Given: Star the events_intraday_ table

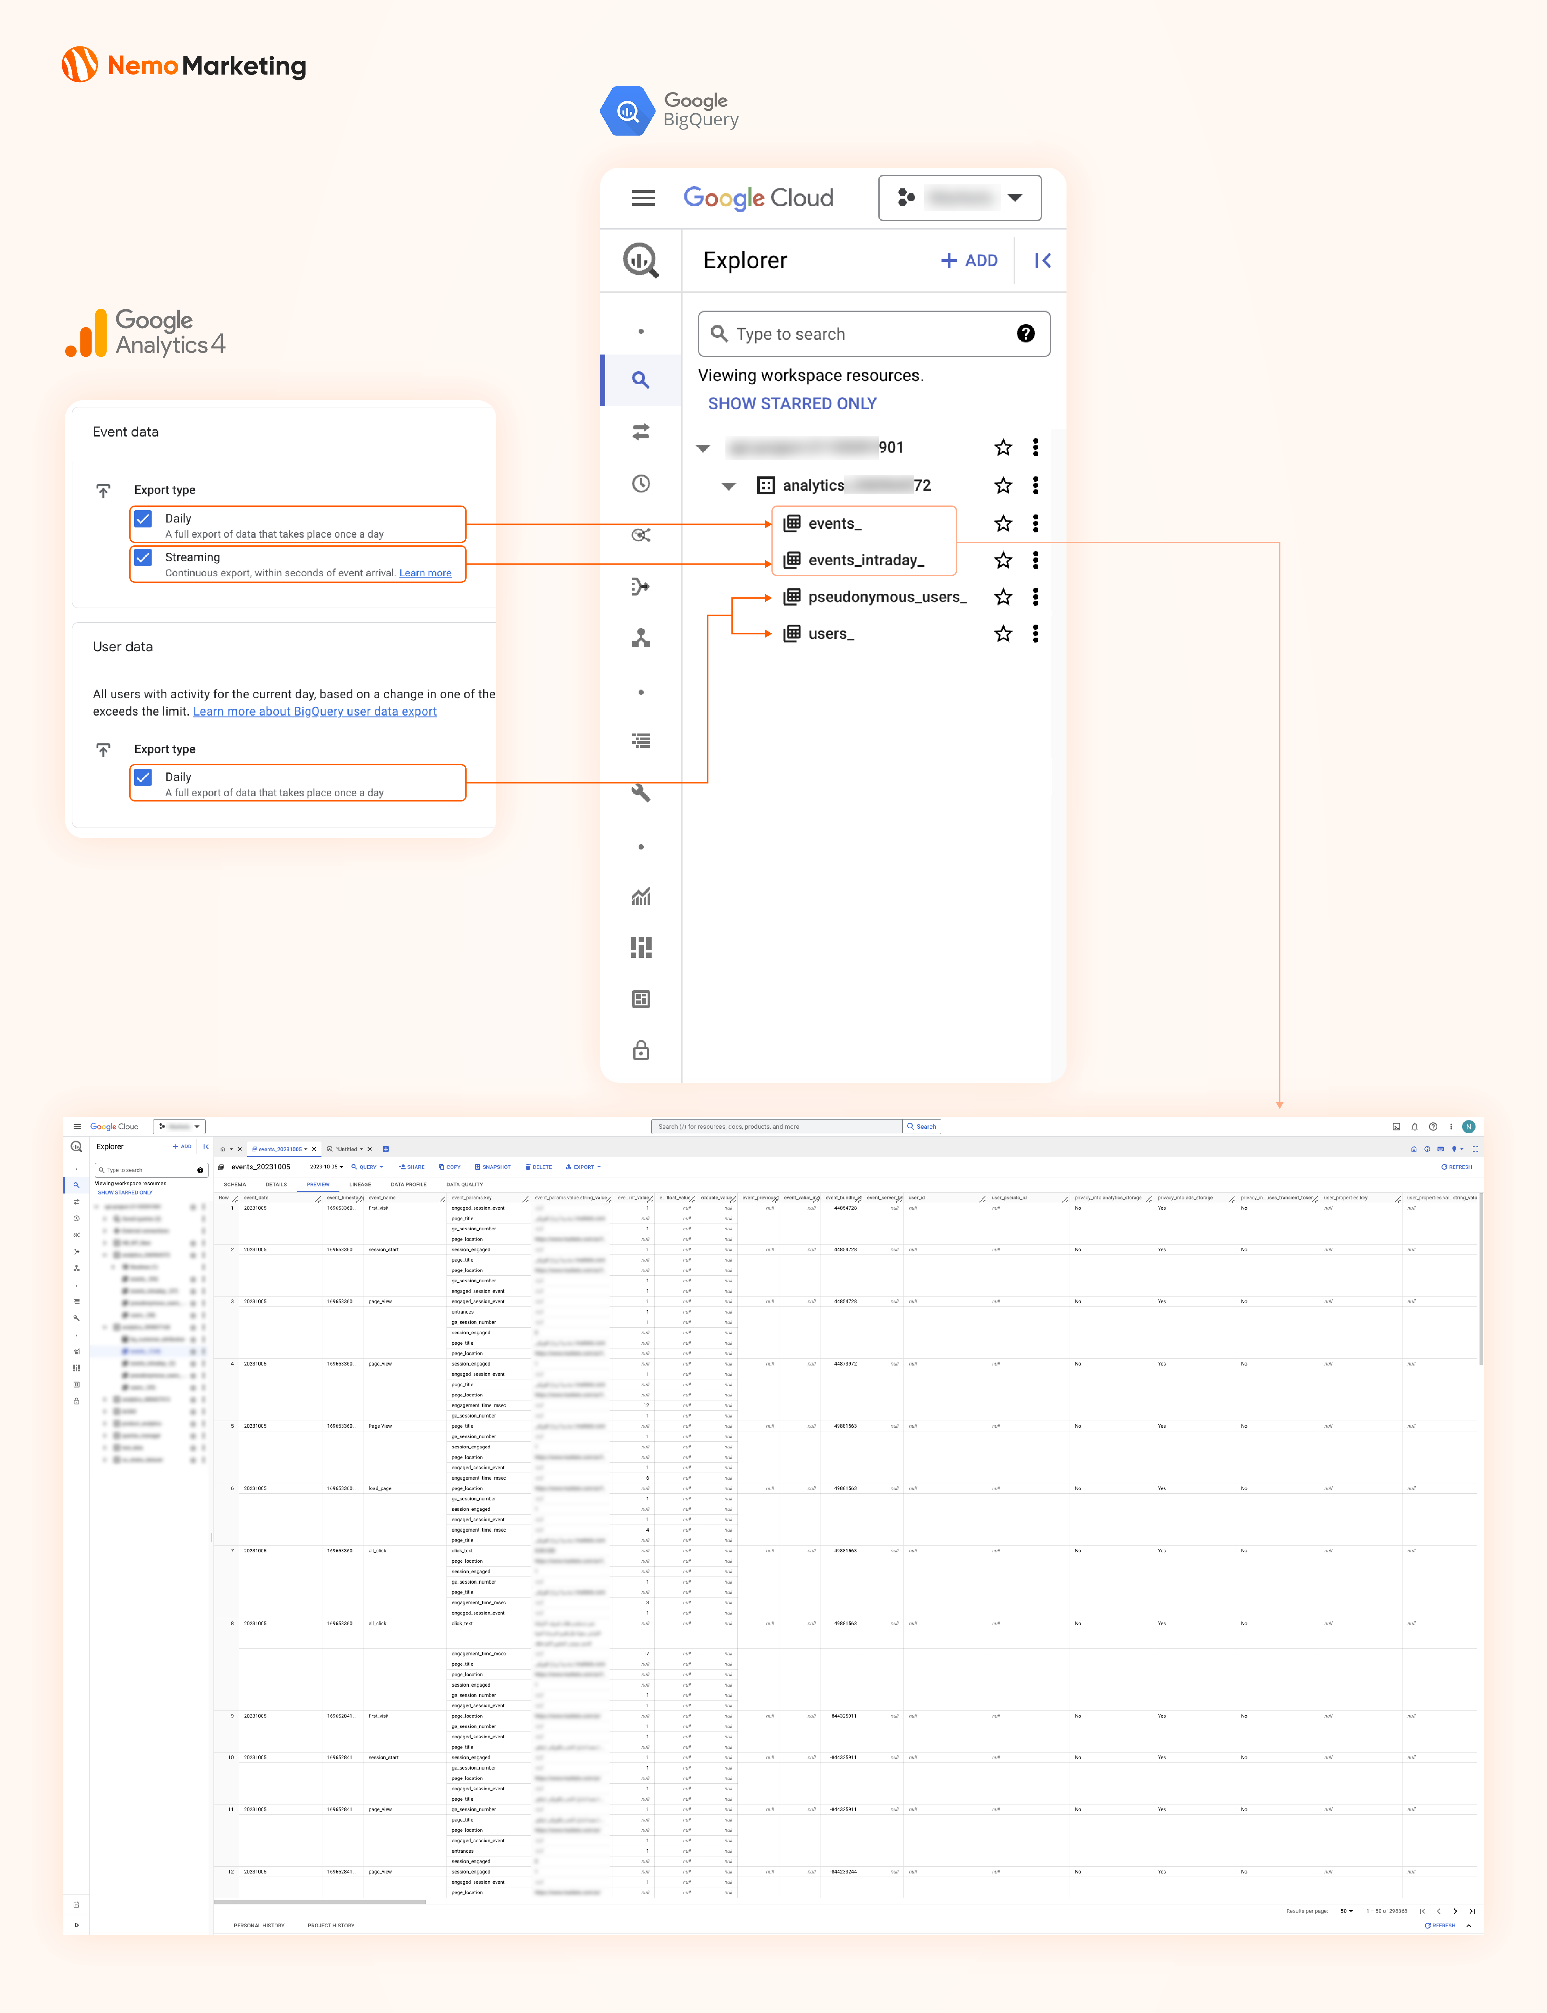Looking at the screenshot, I should pos(1003,561).
